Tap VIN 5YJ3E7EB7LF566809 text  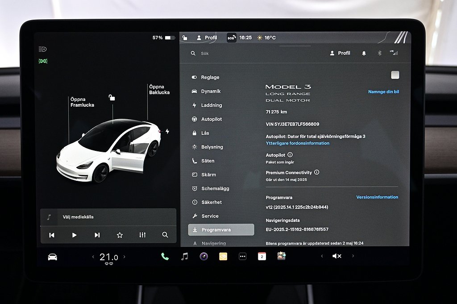292,124
